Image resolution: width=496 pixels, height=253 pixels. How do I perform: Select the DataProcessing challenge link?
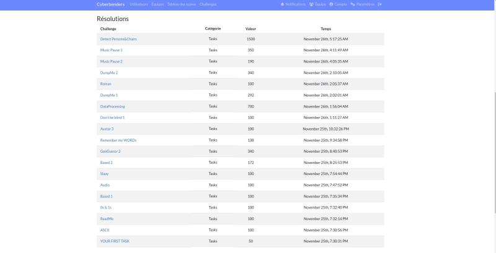pos(112,106)
